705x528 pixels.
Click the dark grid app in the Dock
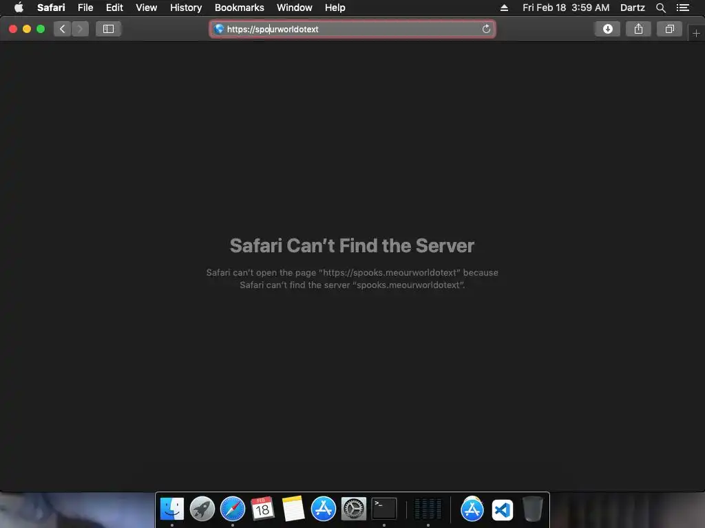(428, 509)
